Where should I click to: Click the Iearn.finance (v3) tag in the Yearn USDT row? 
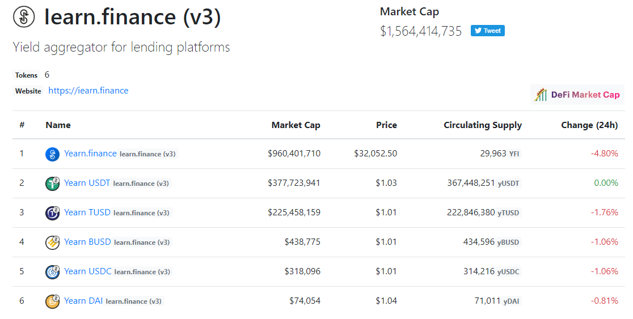(x=141, y=184)
